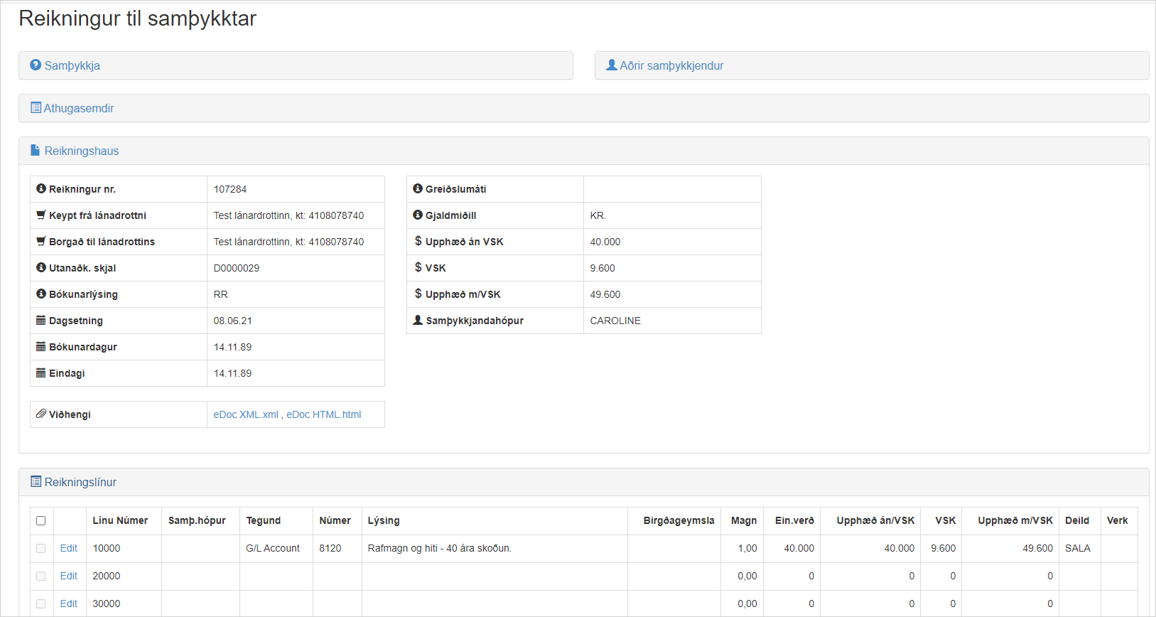Image resolution: width=1156 pixels, height=617 pixels.
Task: Check the box for line 10000
Action: coord(41,548)
